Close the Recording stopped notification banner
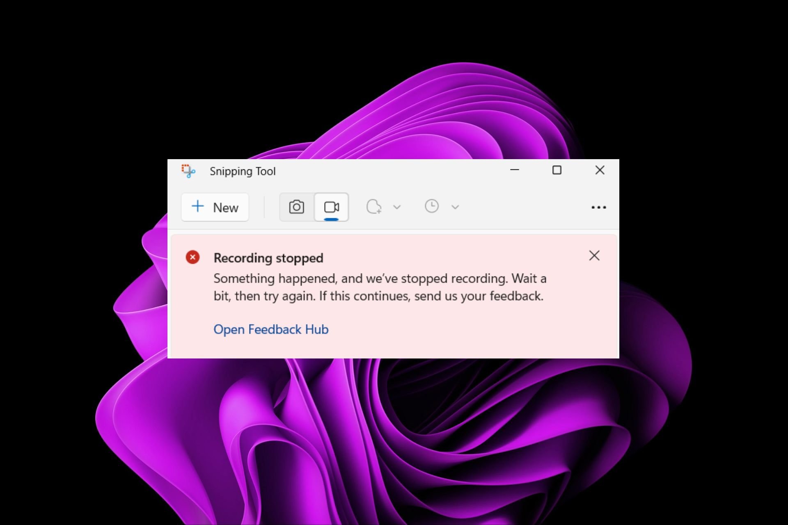Image resolution: width=788 pixels, height=525 pixels. coord(594,256)
